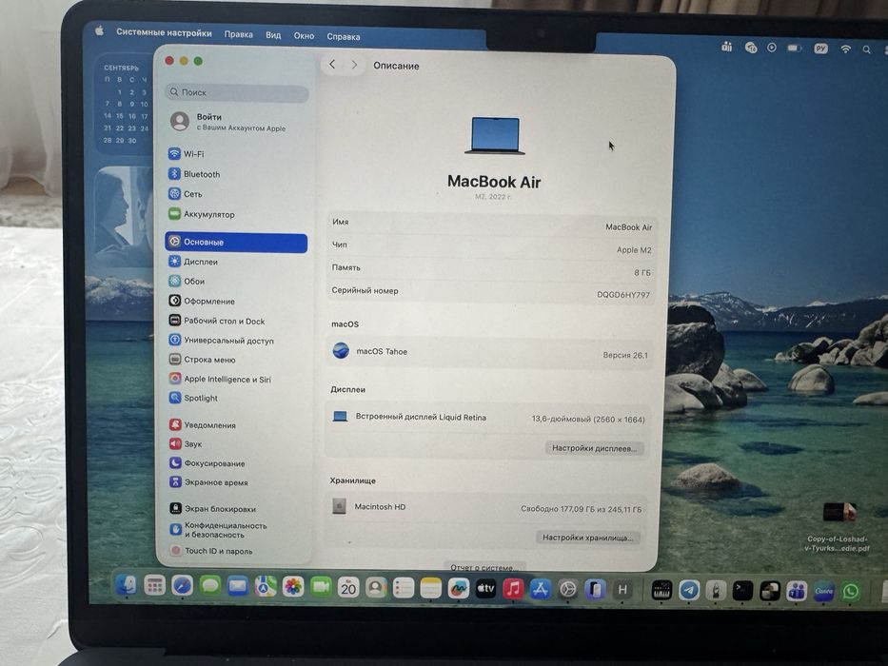
Task: Open WhatsApp from the Dock
Action: [851, 592]
